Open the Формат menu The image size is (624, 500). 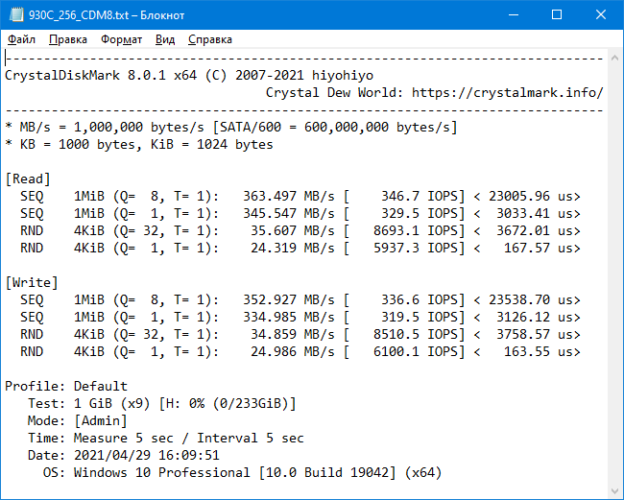pyautogui.click(x=121, y=39)
